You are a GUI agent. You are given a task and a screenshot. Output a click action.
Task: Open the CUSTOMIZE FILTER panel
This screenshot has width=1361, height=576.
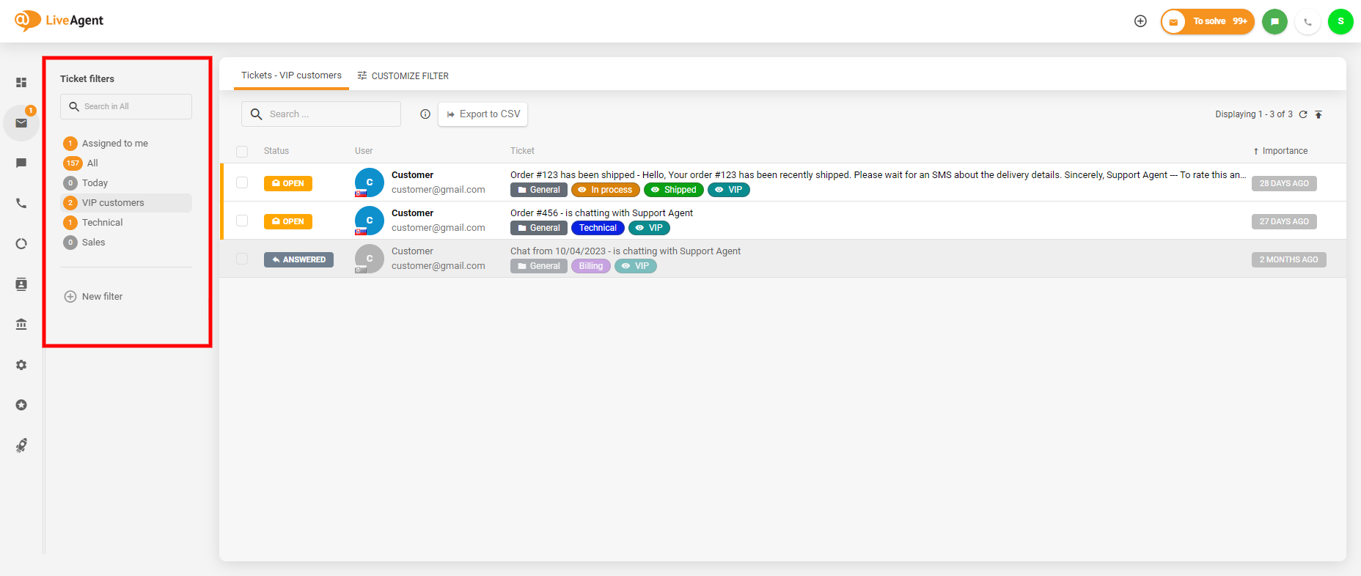(403, 75)
